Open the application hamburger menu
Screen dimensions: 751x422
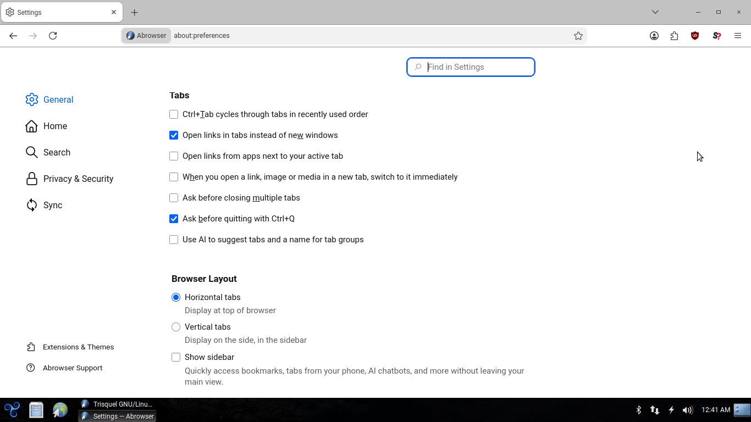738,36
